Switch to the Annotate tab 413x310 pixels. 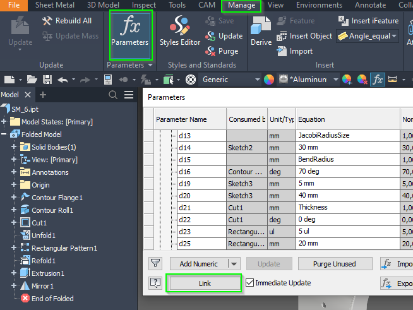(x=370, y=5)
